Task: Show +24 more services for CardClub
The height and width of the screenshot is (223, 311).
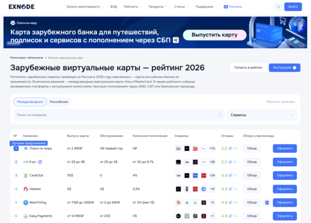Action: click(212, 175)
